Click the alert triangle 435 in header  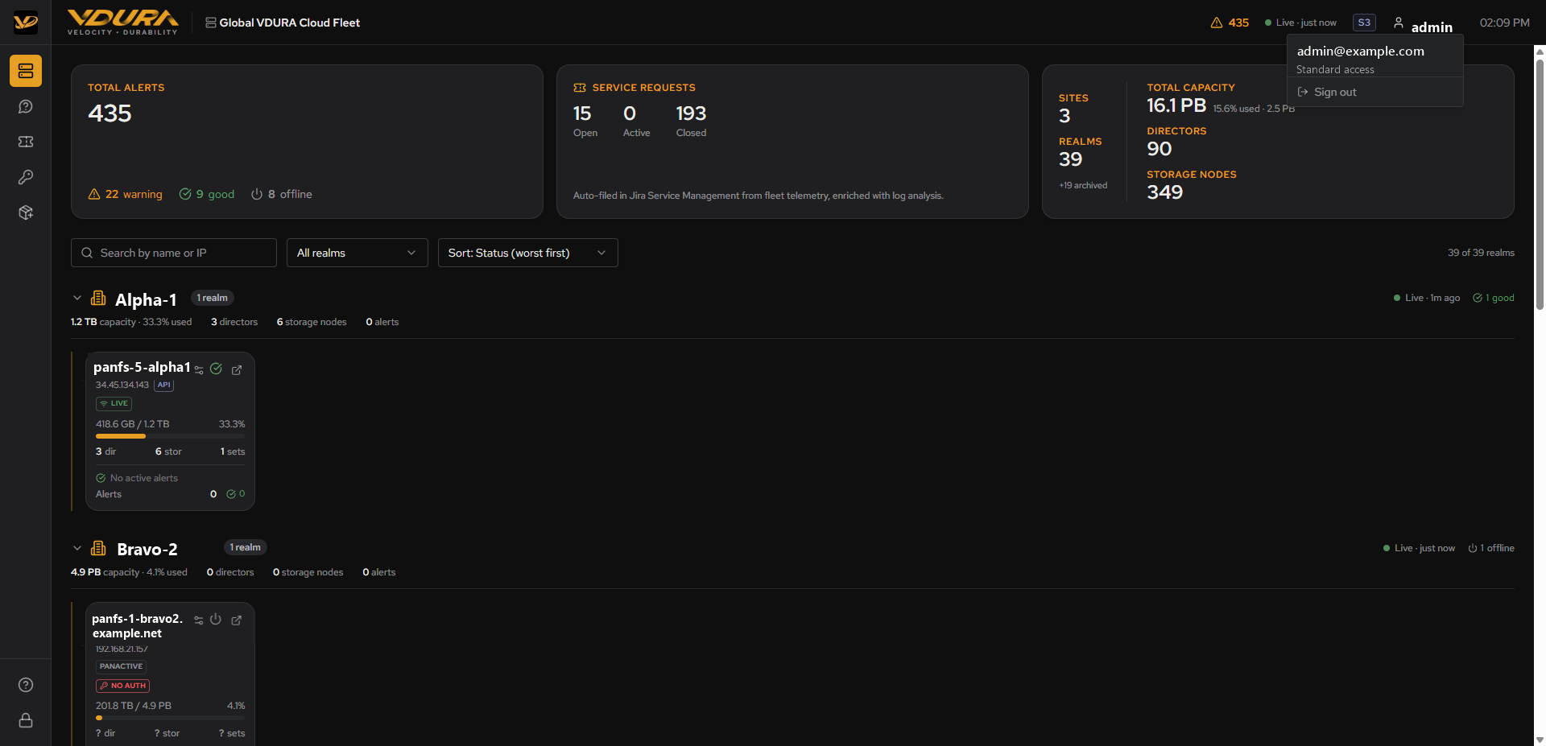click(x=1230, y=23)
